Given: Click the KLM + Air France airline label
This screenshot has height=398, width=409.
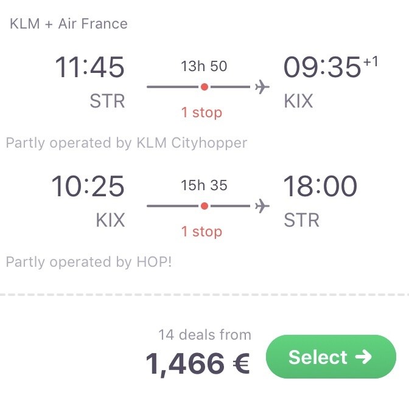Looking at the screenshot, I should pyautogui.click(x=69, y=24).
